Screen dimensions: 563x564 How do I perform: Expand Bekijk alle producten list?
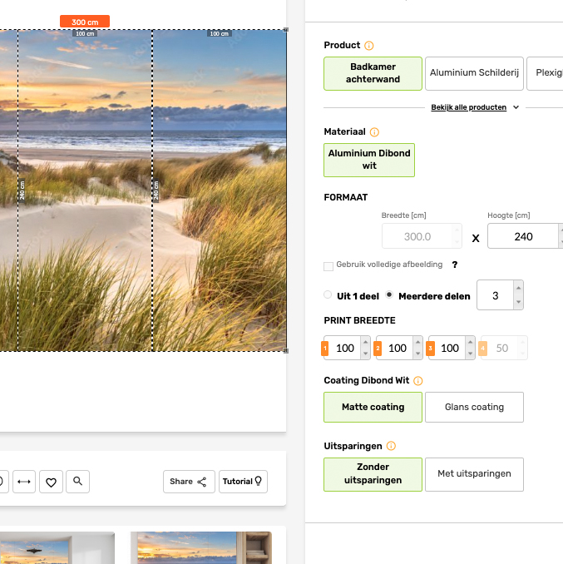coord(474,107)
